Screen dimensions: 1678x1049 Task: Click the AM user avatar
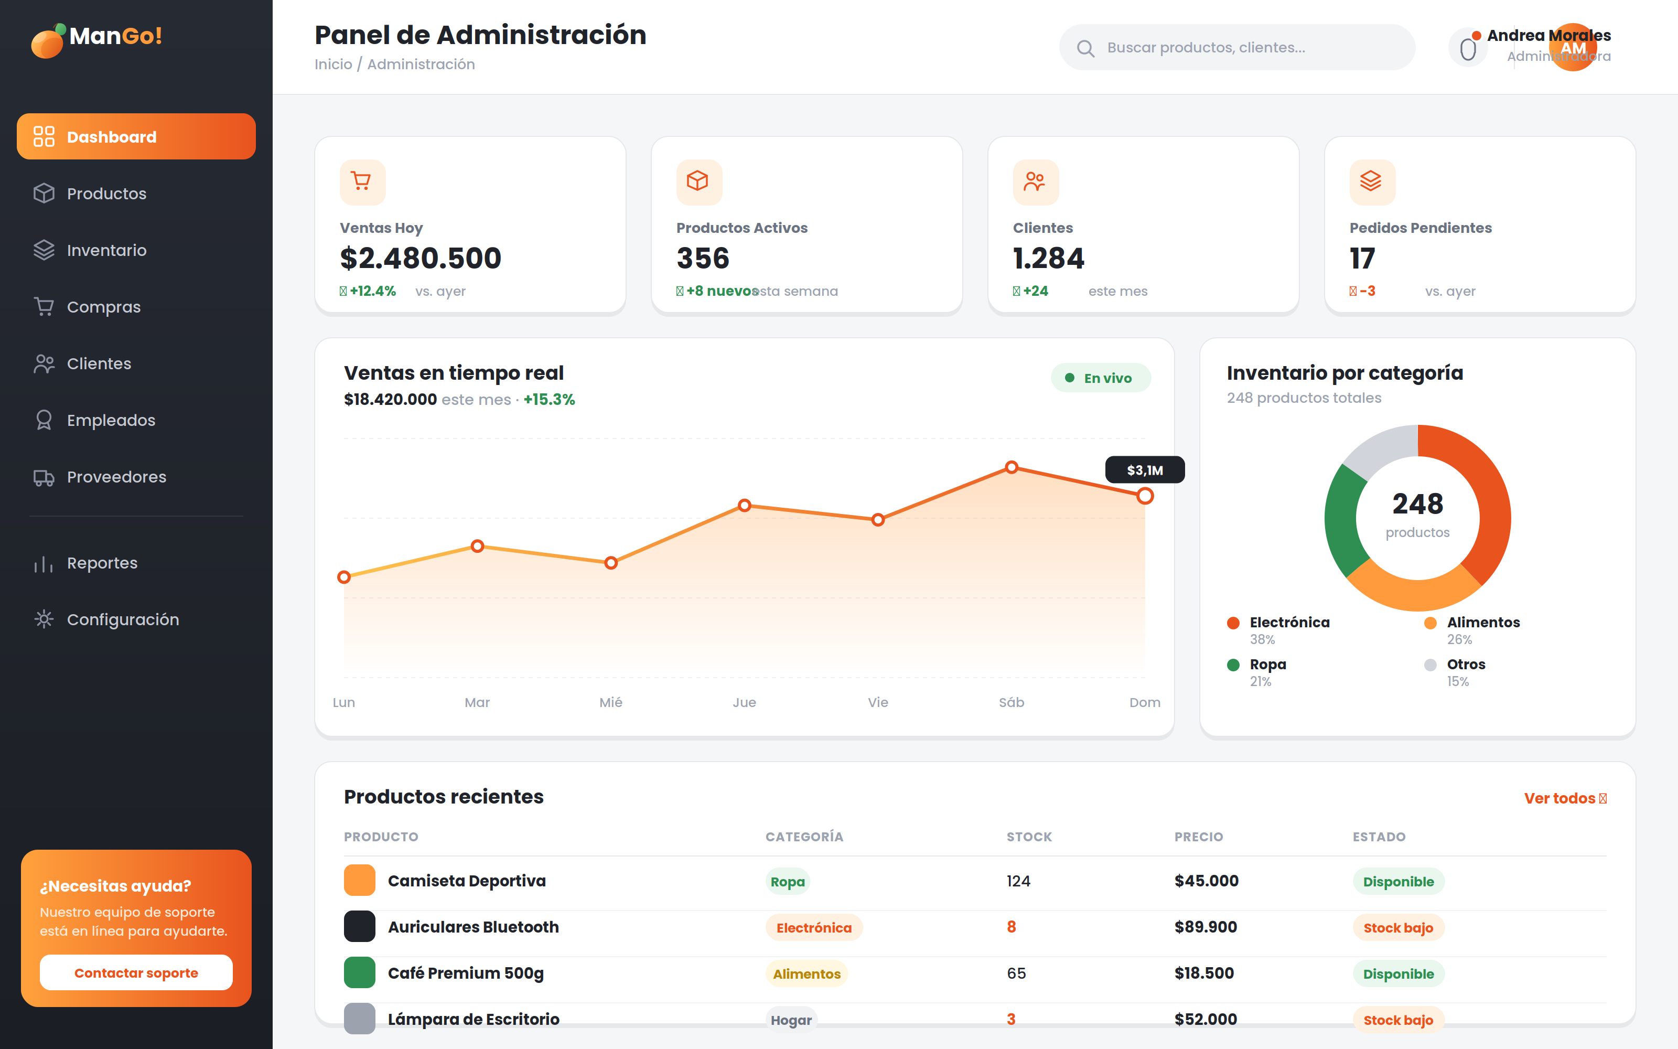point(1573,48)
